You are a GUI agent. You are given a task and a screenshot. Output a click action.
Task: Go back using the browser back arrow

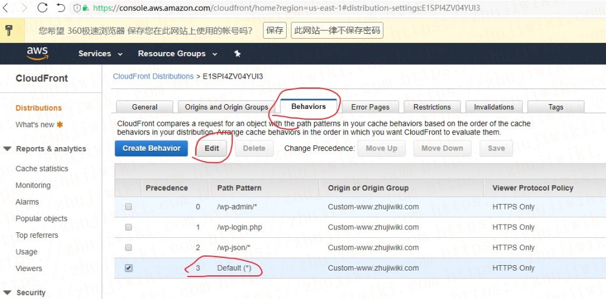(x=7, y=8)
